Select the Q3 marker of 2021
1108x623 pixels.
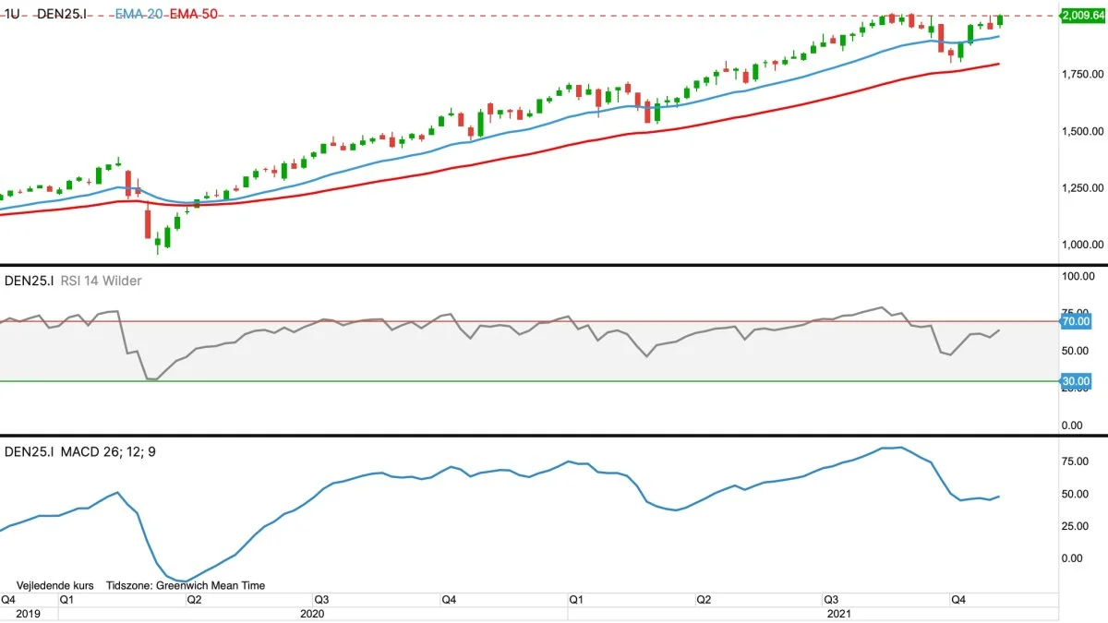point(832,600)
